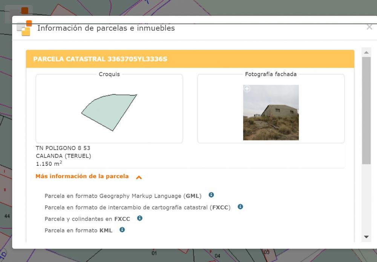
Task: Click parcel label 04 on background map
Action: 218,256
